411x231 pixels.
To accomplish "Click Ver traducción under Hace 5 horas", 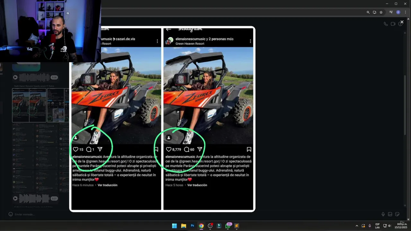I will pyautogui.click(x=197, y=185).
